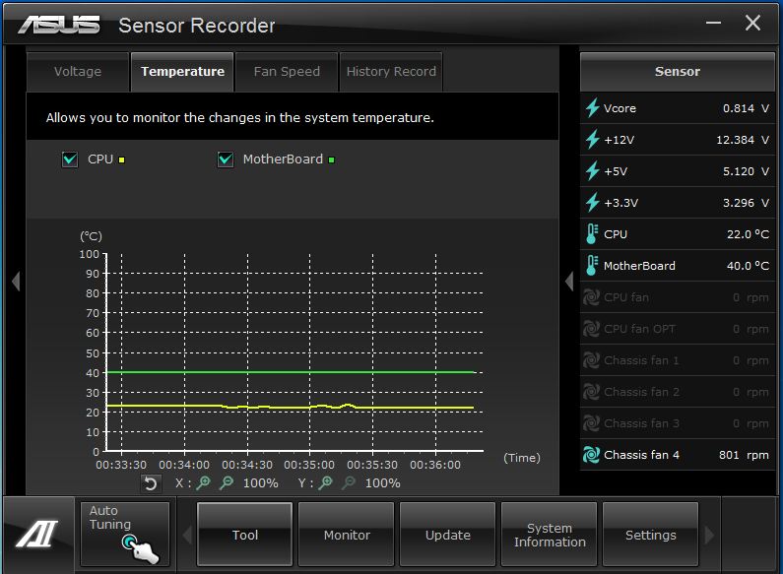Zoom in on the Y axis
The width and height of the screenshot is (783, 574).
[326, 482]
